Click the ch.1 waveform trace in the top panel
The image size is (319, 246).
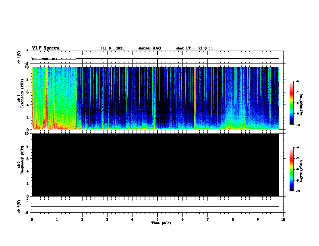pos(155,59)
